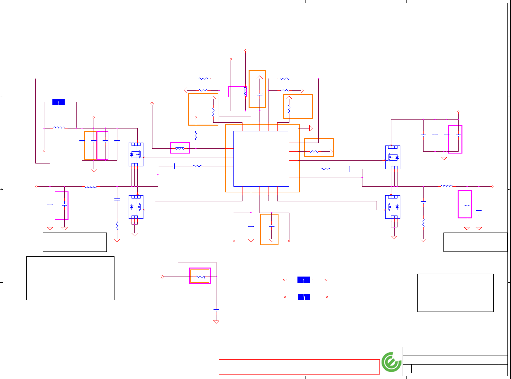Image resolution: width=511 pixels, height=379 pixels.
Task: Click terminal circle at far-right end of output rail
Action: (x=492, y=186)
